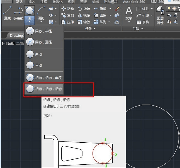Click the Arc (圆弧) tool icon

point(41,11)
